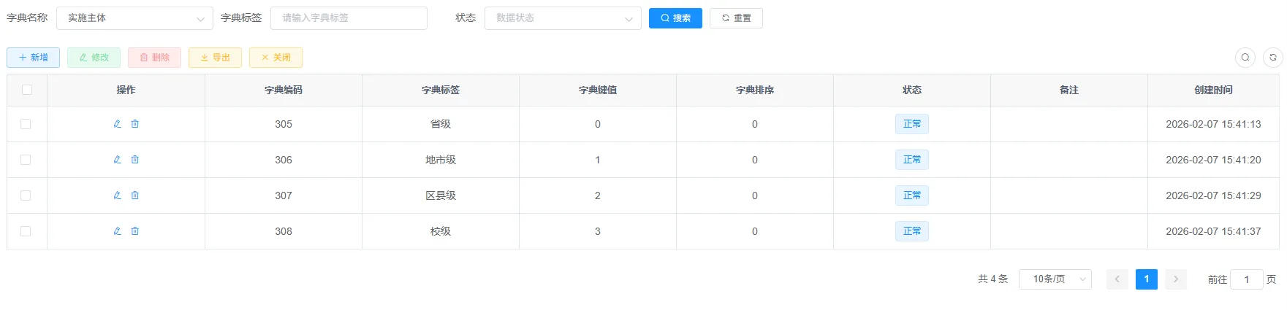Open the 10条/页 page size selector
This screenshot has height=310, width=1287.
tap(1055, 279)
